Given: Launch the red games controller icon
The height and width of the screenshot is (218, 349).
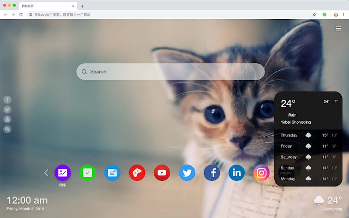Looking at the screenshot, I should click(137, 173).
